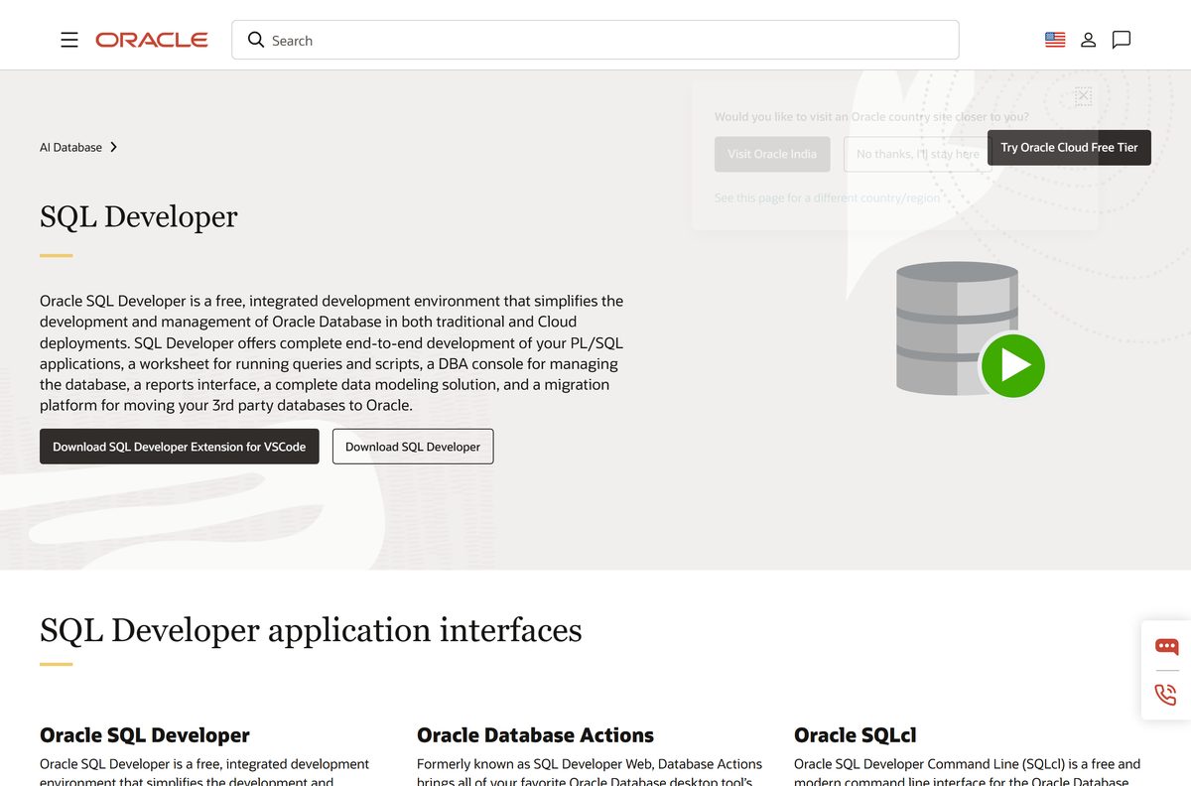Select the Oracle Database Actions heading

coord(535,735)
